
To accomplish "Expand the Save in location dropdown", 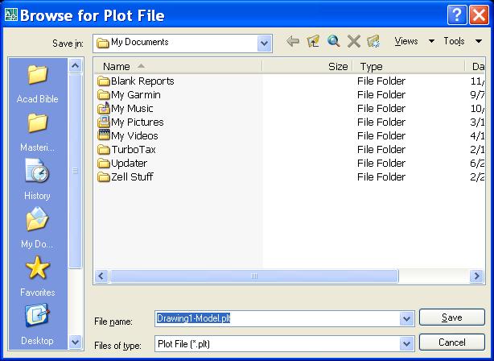I will pyautogui.click(x=265, y=43).
